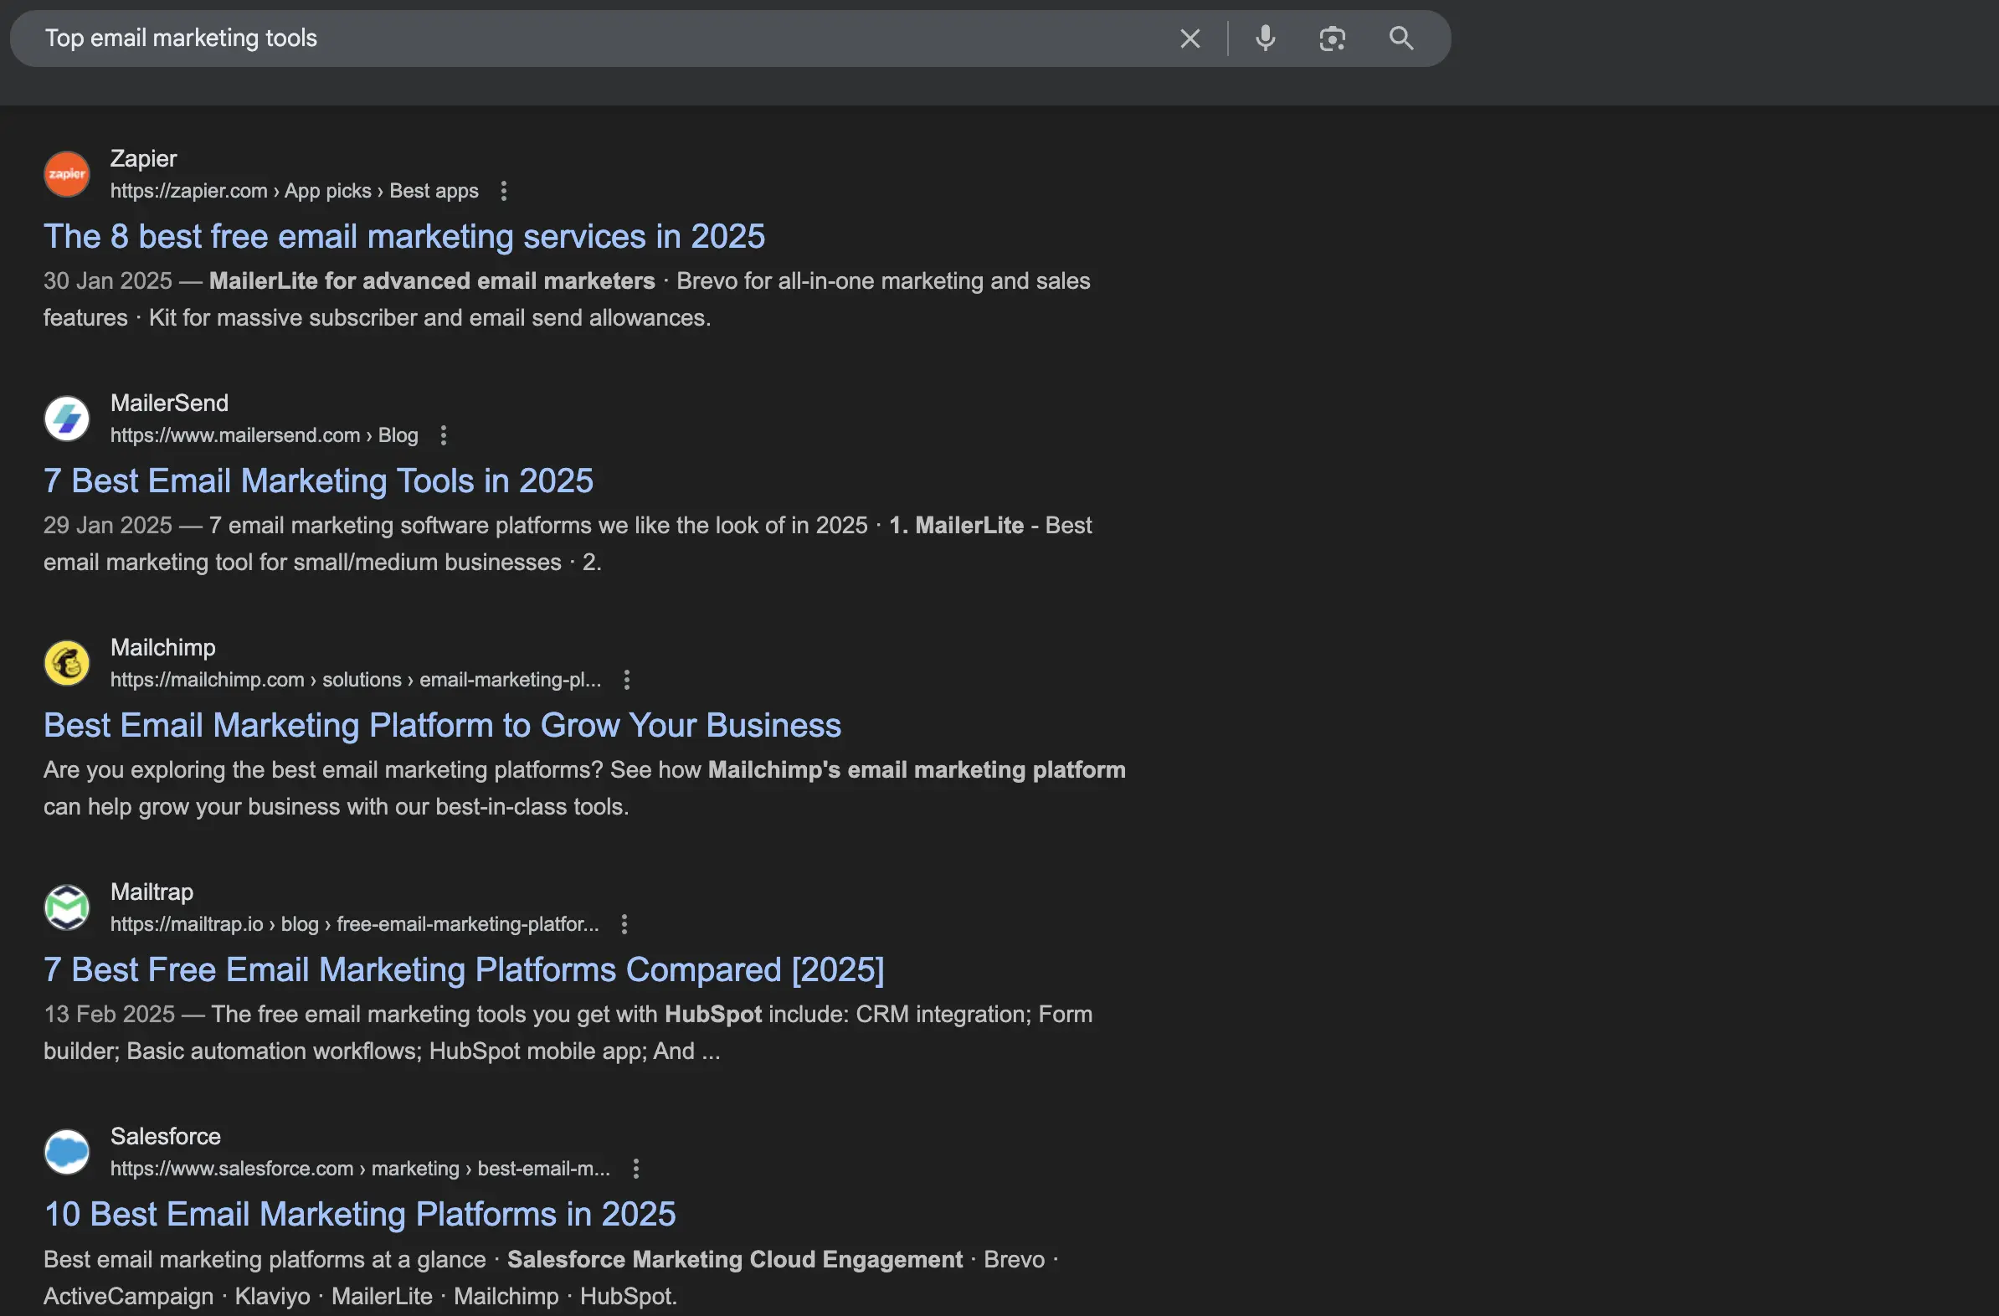Open the three-dot menu next to Salesforce URL
The width and height of the screenshot is (1999, 1316).
[x=636, y=1168]
